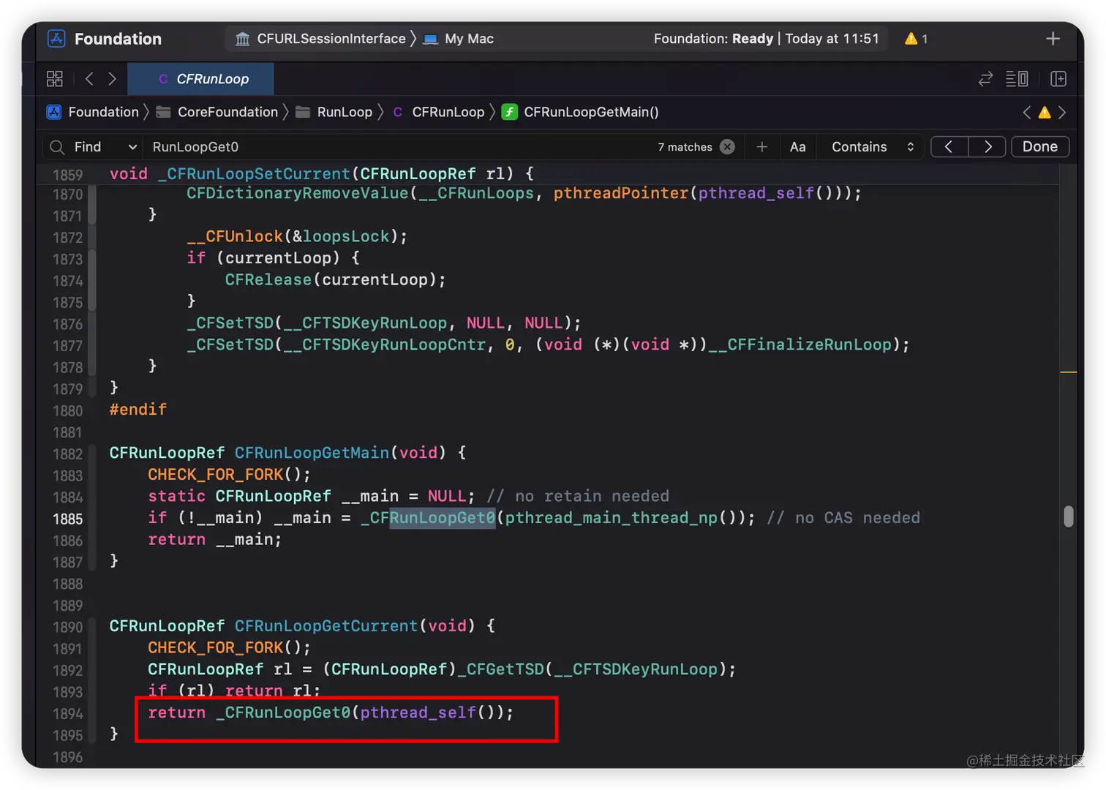Open the Contains match type dropdown
Screen dimensions: 1106x790
pyautogui.click(x=873, y=147)
